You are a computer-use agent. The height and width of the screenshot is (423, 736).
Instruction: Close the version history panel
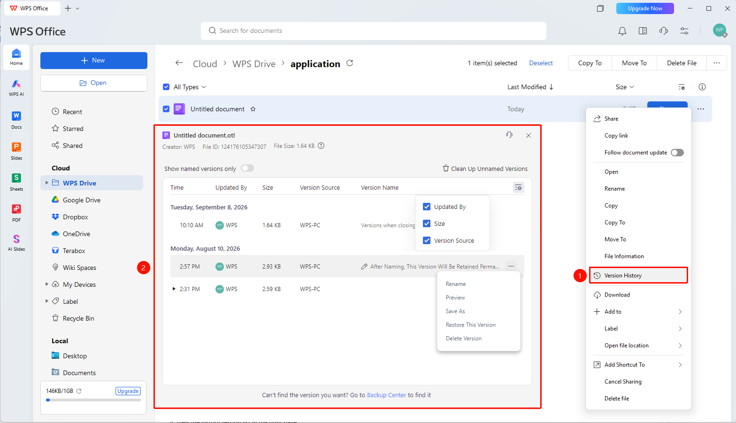(529, 135)
